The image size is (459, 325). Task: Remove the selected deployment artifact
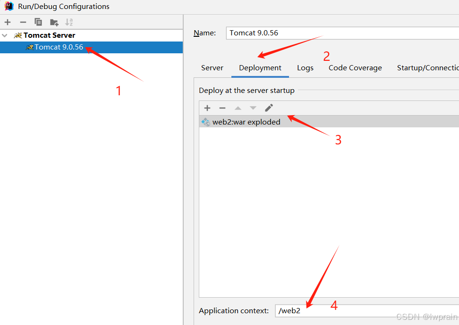[x=222, y=108]
